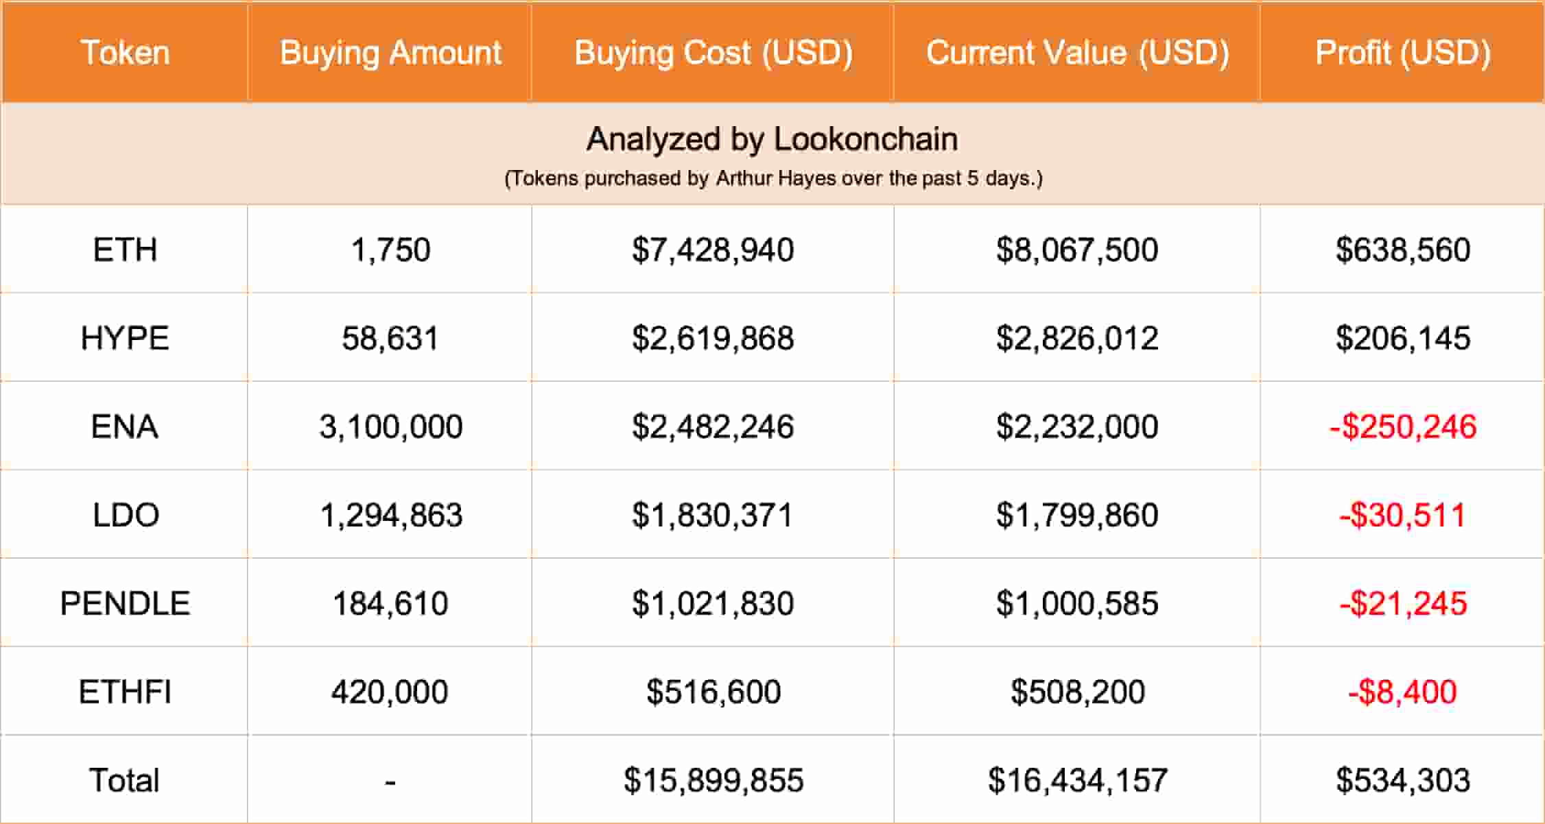The image size is (1545, 824).
Task: Click LDO buying amount 1,294,863
Action: (x=390, y=515)
